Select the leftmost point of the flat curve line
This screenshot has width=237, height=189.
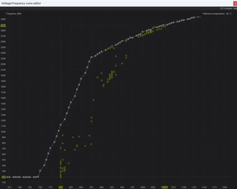7,177
